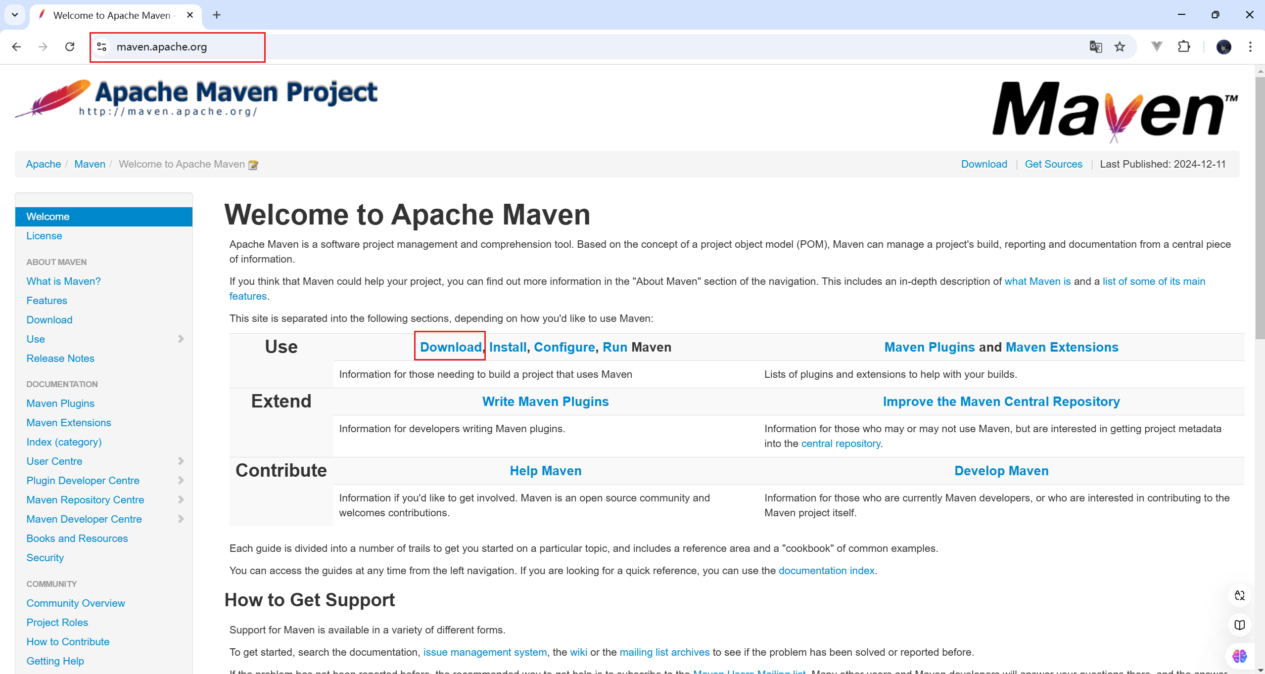Select the Welcome sidebar item
The image size is (1265, 674).
point(104,217)
